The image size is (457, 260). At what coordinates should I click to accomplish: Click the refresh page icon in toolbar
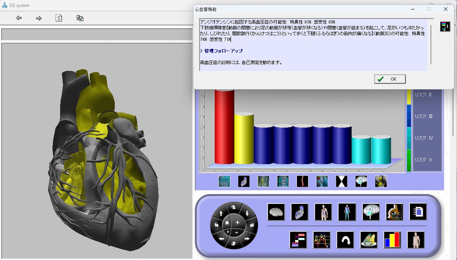59,18
